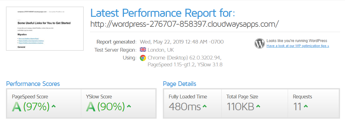345x123 pixels.
Task: Click the Total Page Size box
Action: [255, 103]
